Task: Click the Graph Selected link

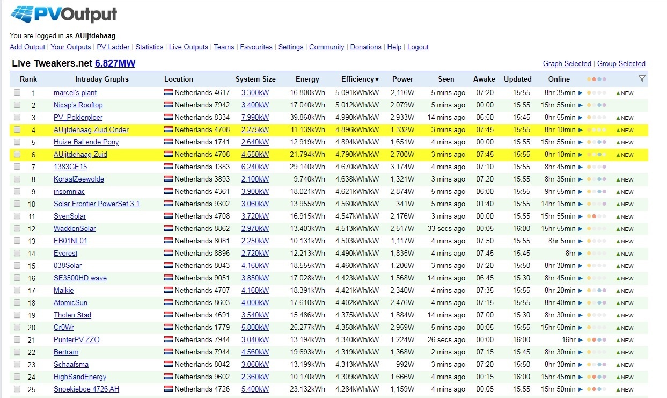Action: (x=567, y=64)
